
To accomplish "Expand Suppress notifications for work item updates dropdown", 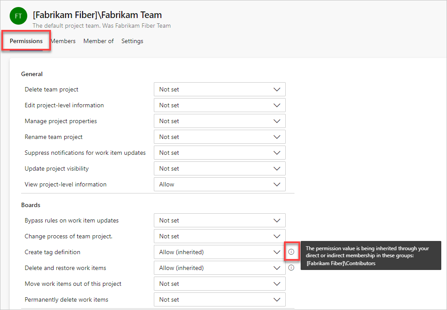I will (219, 153).
